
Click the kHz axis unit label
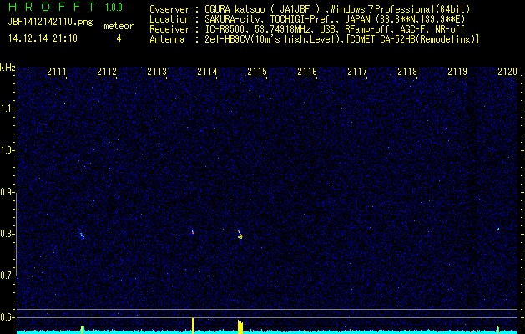point(8,68)
